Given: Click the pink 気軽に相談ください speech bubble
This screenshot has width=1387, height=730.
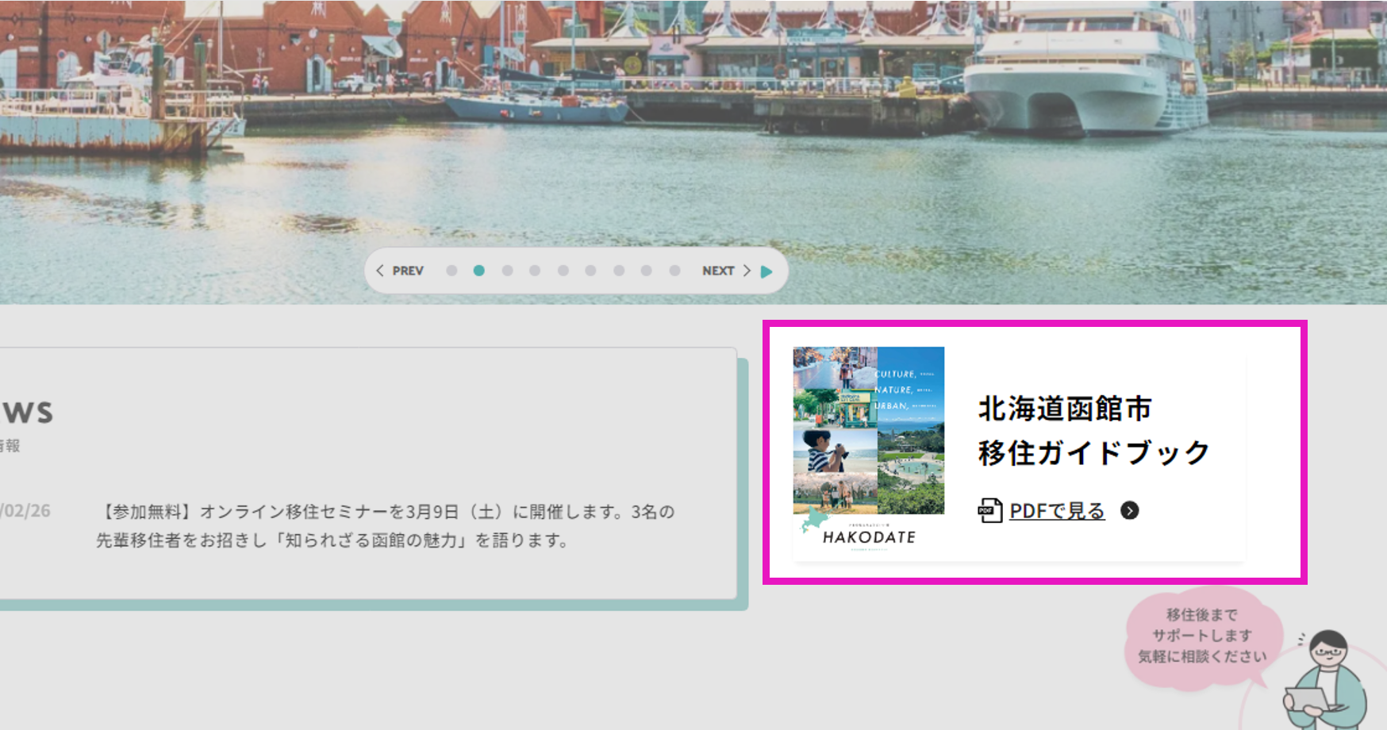Looking at the screenshot, I should (x=1202, y=636).
